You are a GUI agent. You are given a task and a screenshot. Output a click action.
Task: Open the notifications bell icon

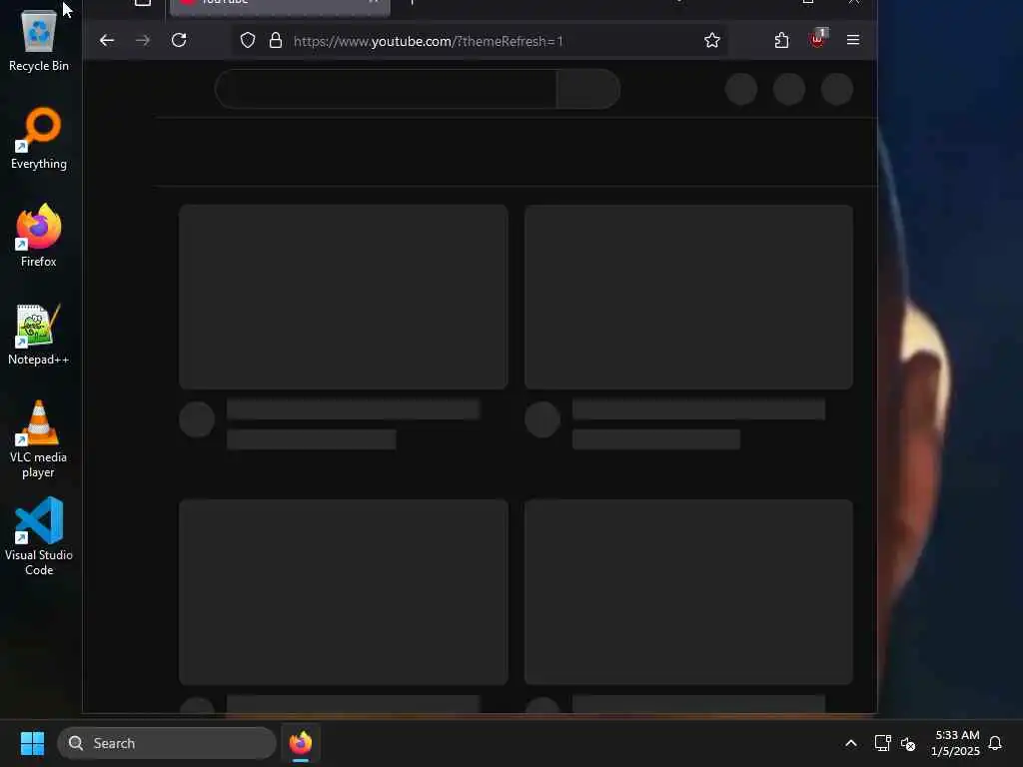(995, 743)
